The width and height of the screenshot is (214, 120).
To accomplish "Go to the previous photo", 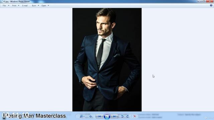I will click(x=100, y=116).
